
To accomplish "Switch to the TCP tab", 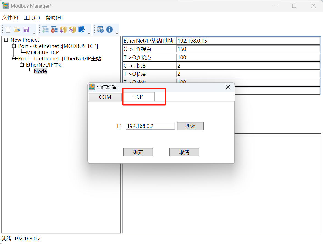I will (x=138, y=97).
